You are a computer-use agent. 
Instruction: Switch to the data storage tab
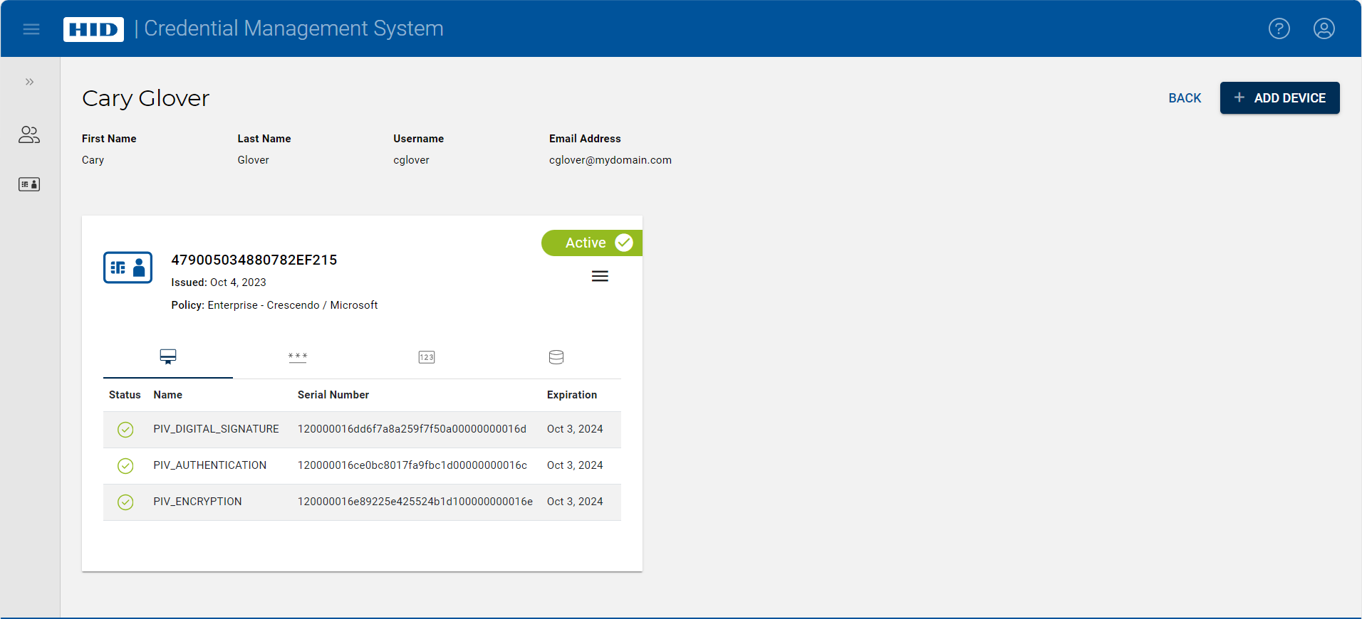(x=556, y=357)
